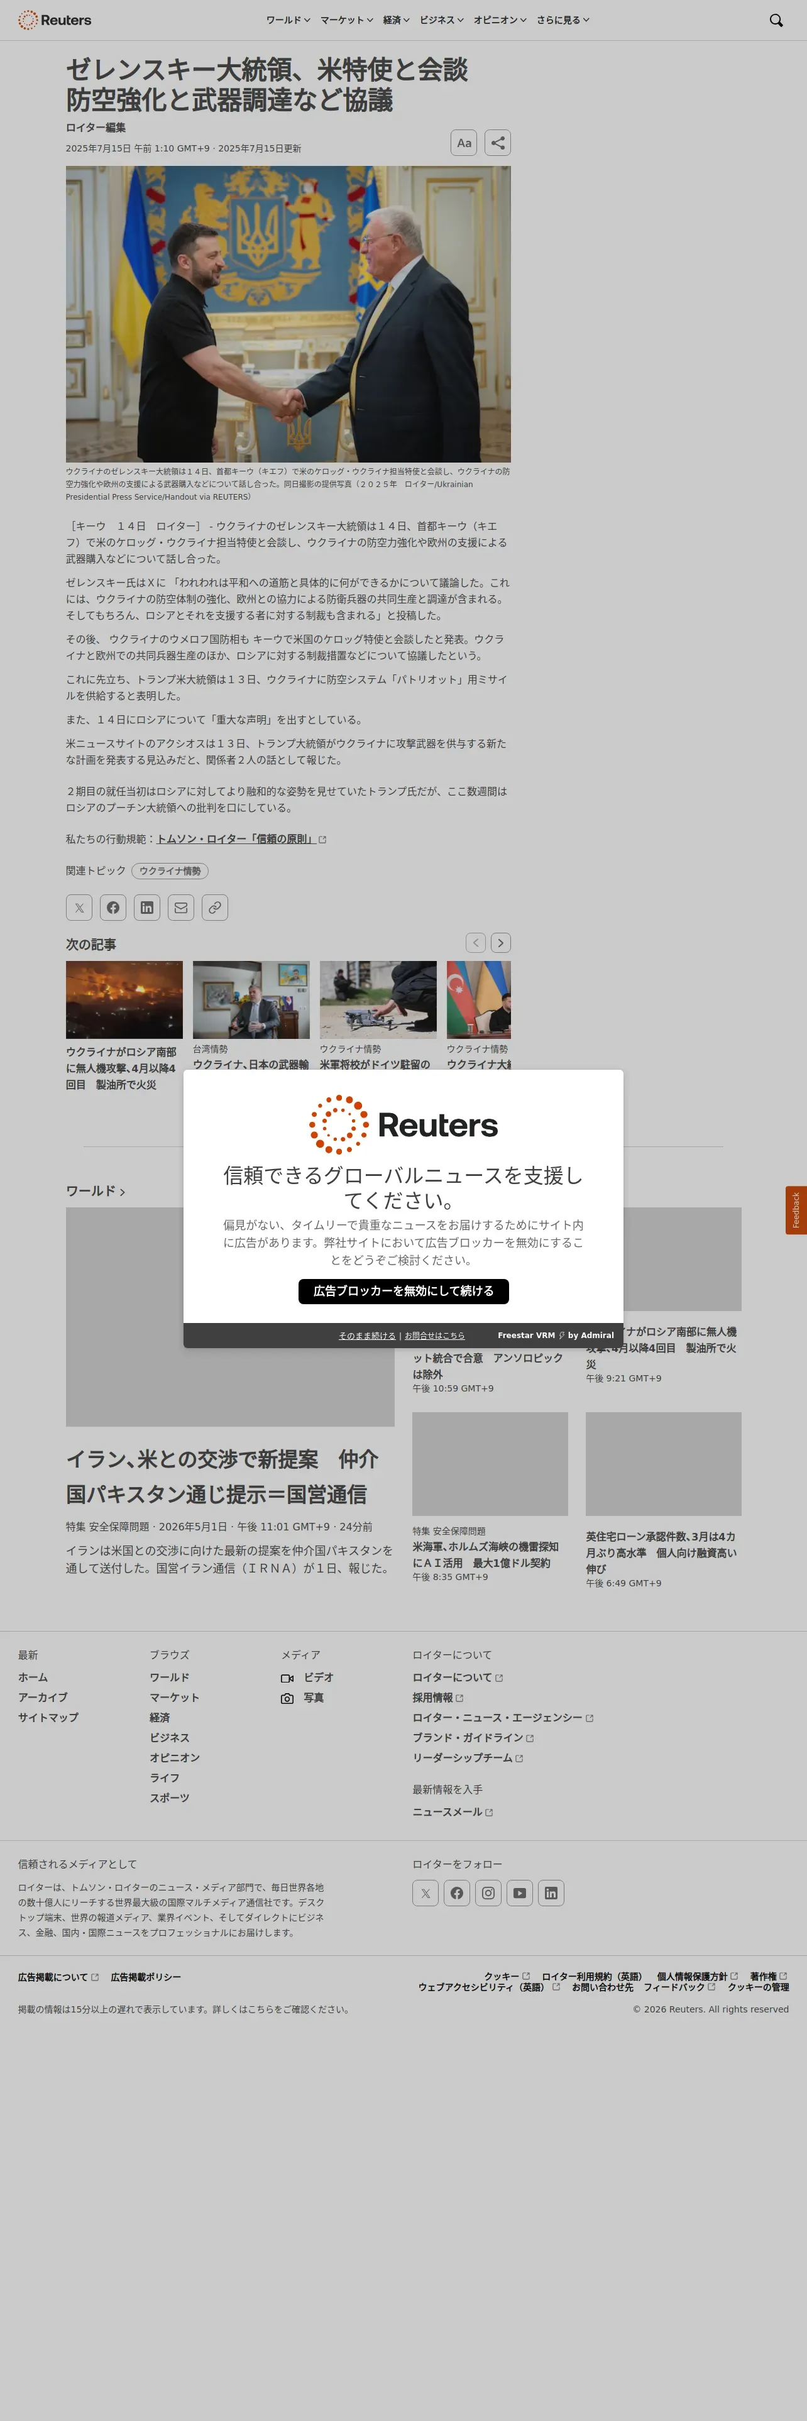Select the ウクライナ情勢 related topic tag
807x2421 pixels.
point(170,871)
